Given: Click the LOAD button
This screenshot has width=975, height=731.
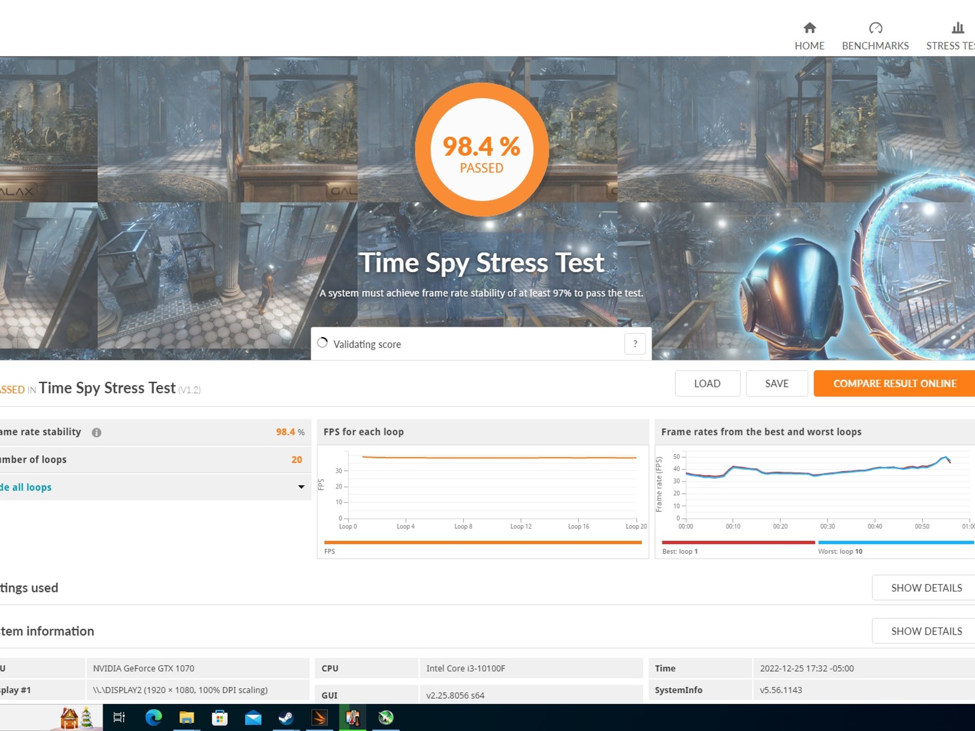Looking at the screenshot, I should click(x=707, y=383).
